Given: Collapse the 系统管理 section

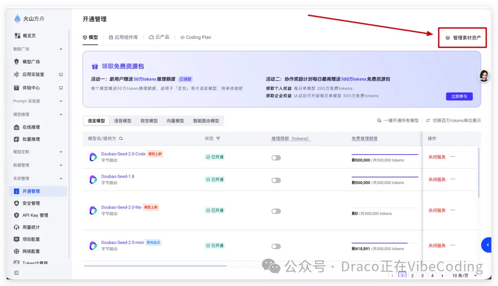Looking at the screenshot, I should click(61, 179).
